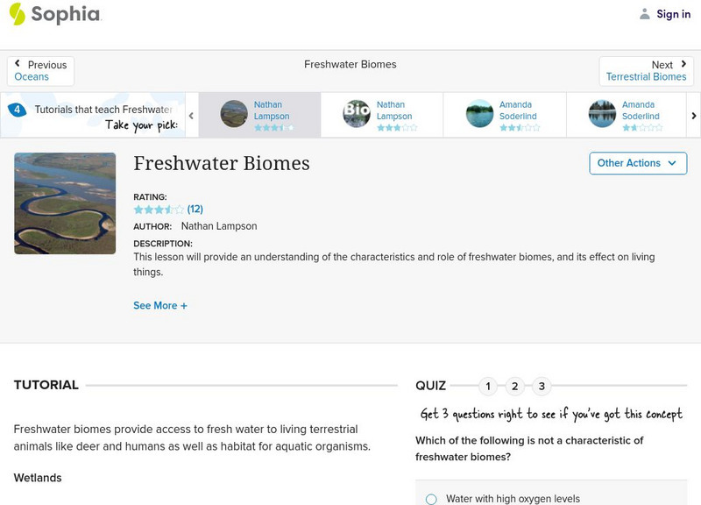Click the numbered 4 tutorials badge

point(17,110)
